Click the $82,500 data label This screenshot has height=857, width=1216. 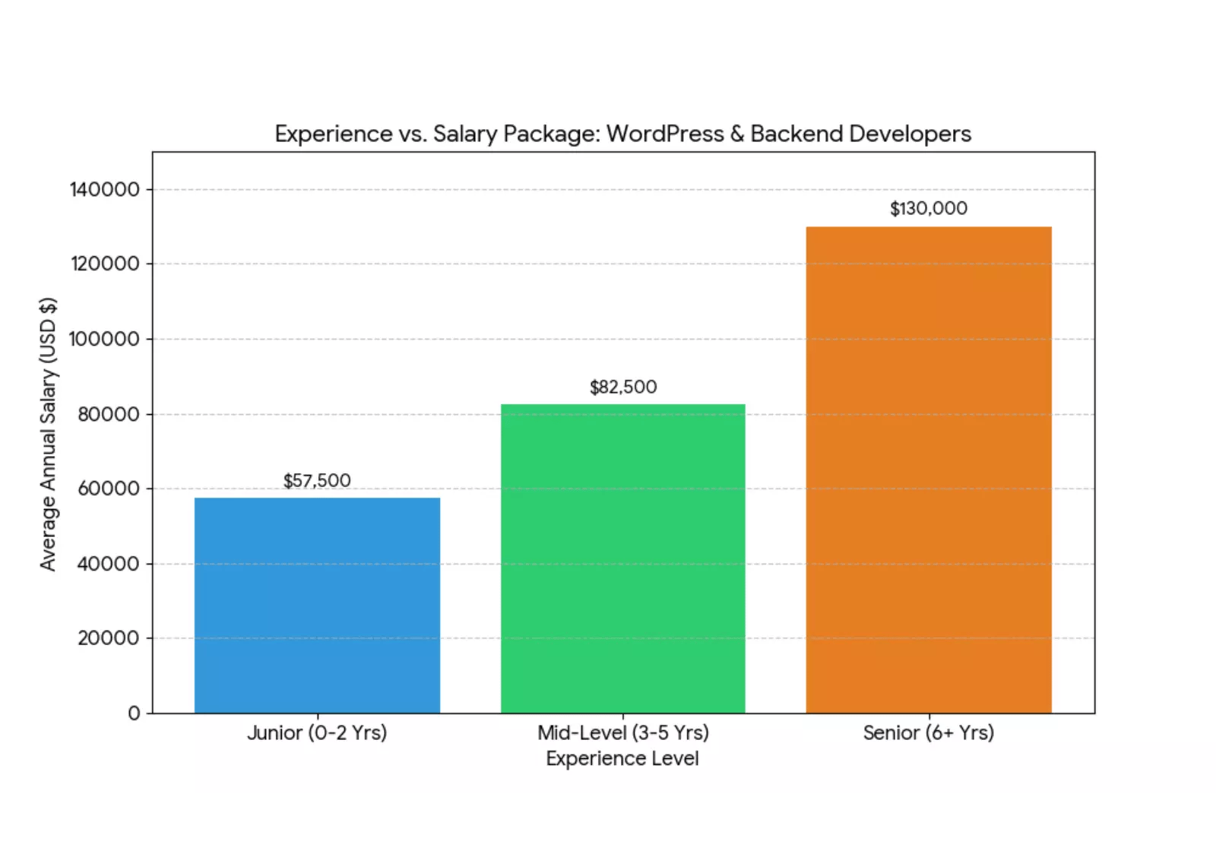click(x=623, y=386)
